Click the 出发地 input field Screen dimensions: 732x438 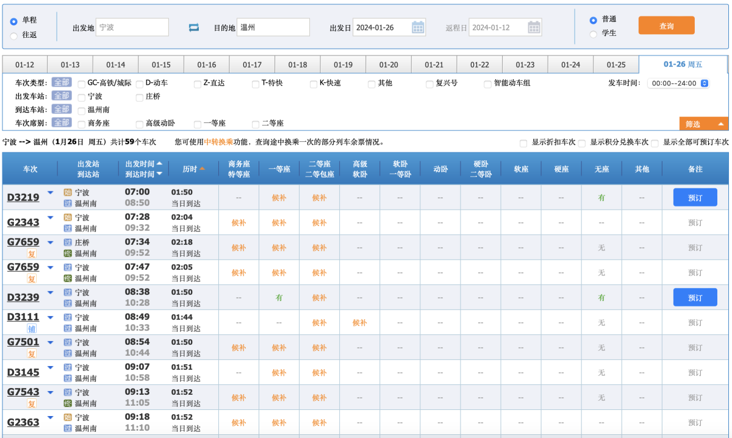tap(132, 27)
